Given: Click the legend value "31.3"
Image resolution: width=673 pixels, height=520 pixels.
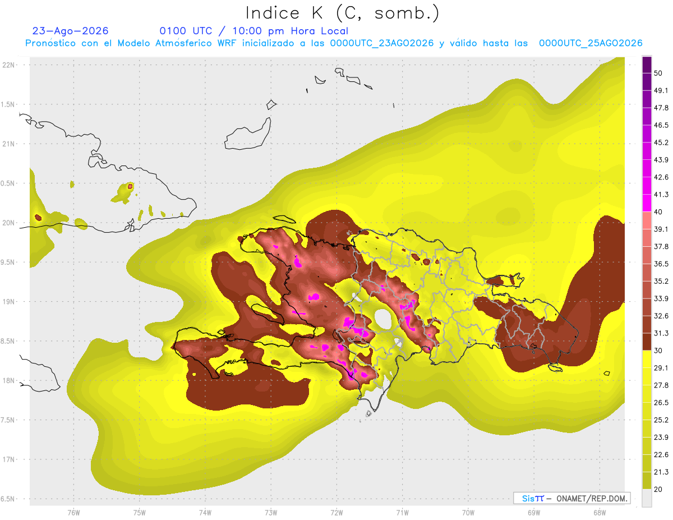Looking at the screenshot, I should 661,333.
